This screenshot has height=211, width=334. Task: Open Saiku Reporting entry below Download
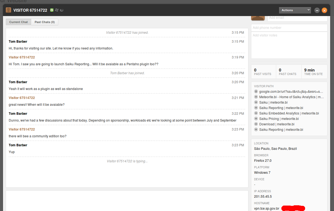(281, 130)
